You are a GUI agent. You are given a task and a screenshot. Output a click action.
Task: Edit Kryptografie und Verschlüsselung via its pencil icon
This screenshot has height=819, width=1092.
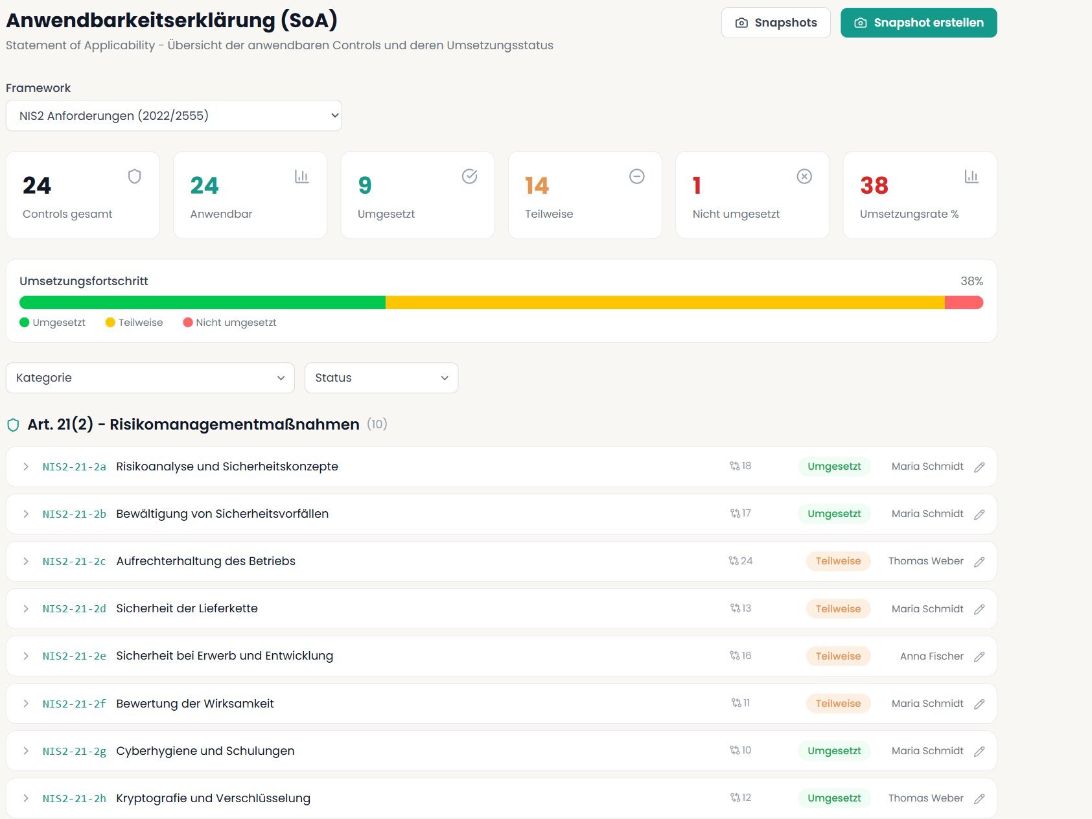tap(979, 798)
